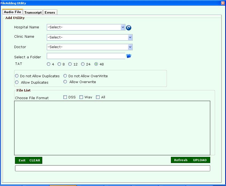Choose Do not Allow Duplicates option

17,76
